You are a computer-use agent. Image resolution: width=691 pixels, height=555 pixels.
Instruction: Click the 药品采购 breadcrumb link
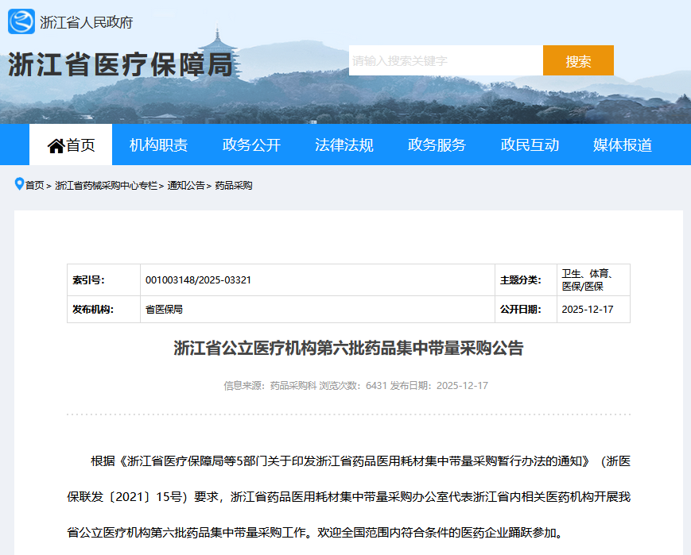click(x=234, y=186)
